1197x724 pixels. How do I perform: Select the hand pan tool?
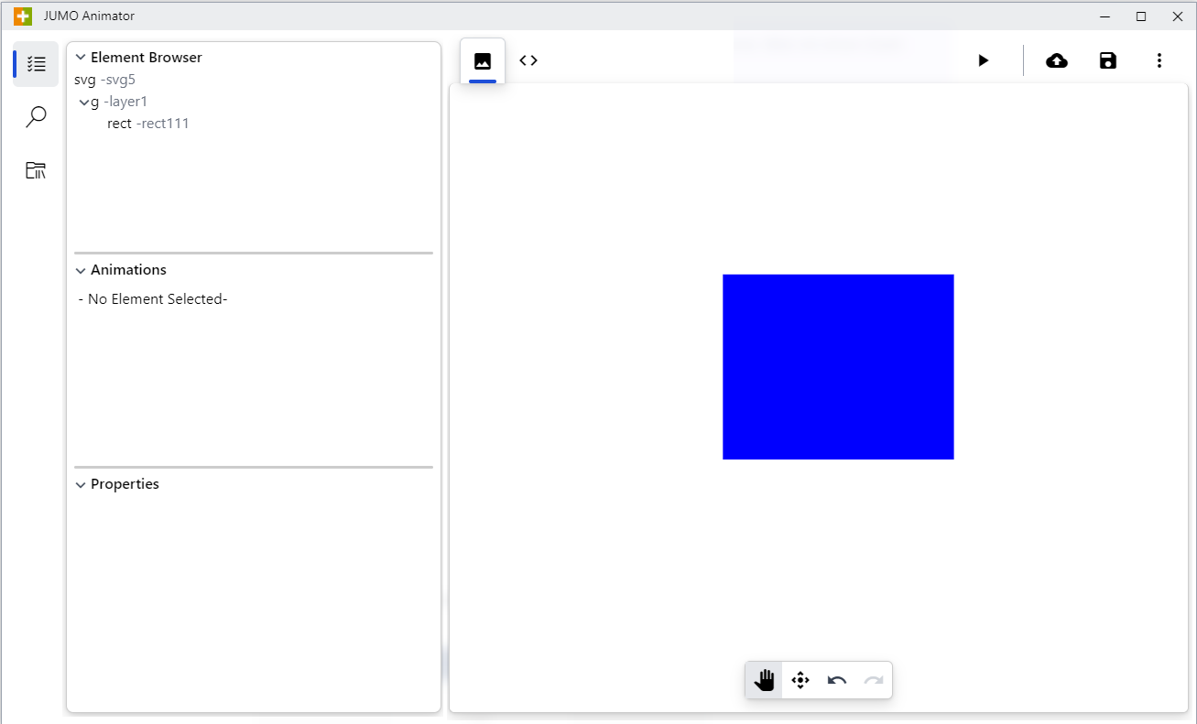click(764, 680)
